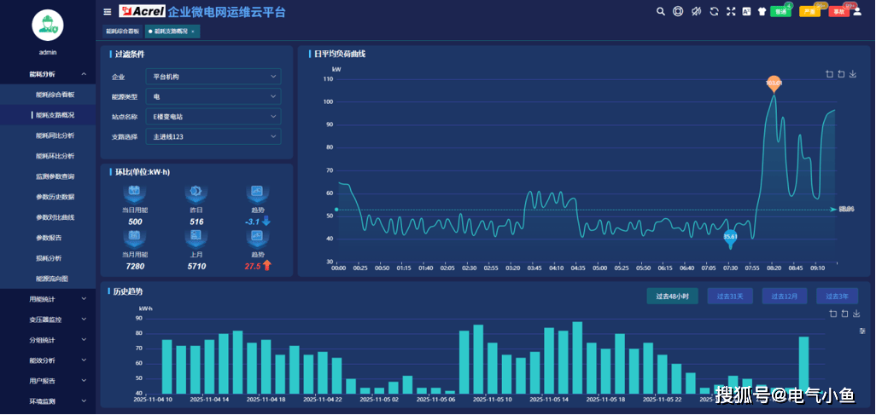Screen dimensions: 876x415
Task: Click the daily 趋势 chart icon
Action: (x=258, y=192)
